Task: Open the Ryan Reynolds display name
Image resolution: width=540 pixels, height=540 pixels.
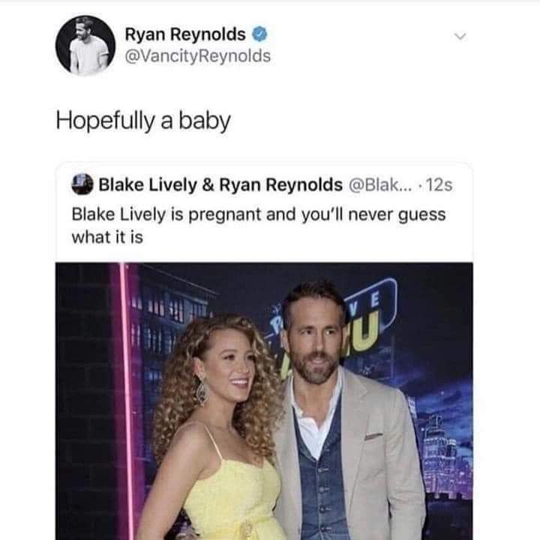Action: tap(184, 34)
